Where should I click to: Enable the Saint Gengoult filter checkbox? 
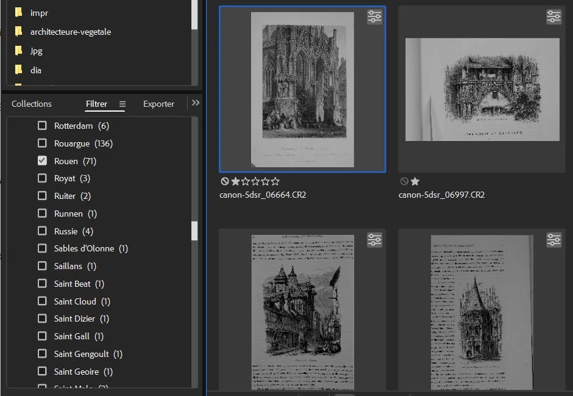[42, 353]
